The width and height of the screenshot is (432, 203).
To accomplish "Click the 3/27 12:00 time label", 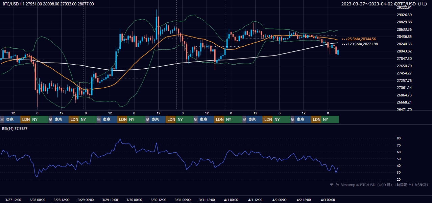I will [x=13, y=200].
